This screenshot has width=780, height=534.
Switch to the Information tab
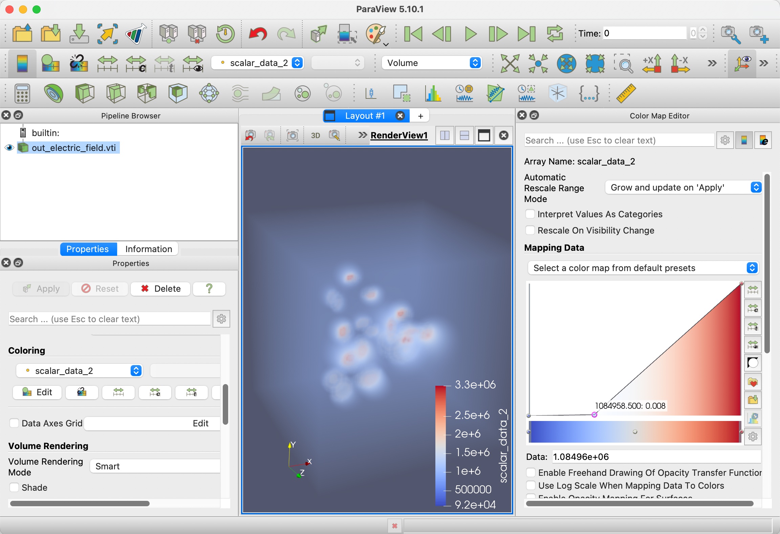148,249
